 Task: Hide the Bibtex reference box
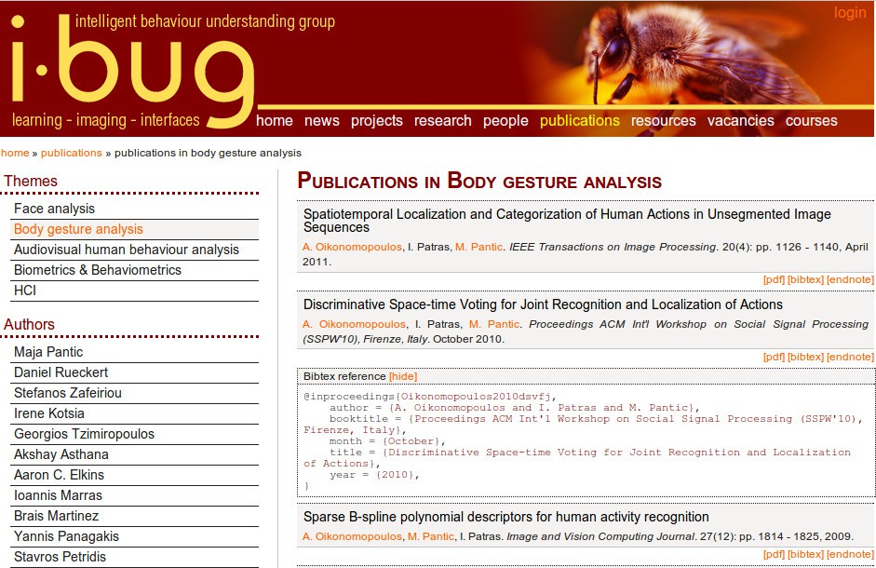[x=403, y=376]
